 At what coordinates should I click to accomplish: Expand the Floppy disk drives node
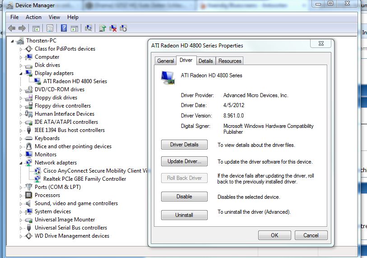click(21, 98)
